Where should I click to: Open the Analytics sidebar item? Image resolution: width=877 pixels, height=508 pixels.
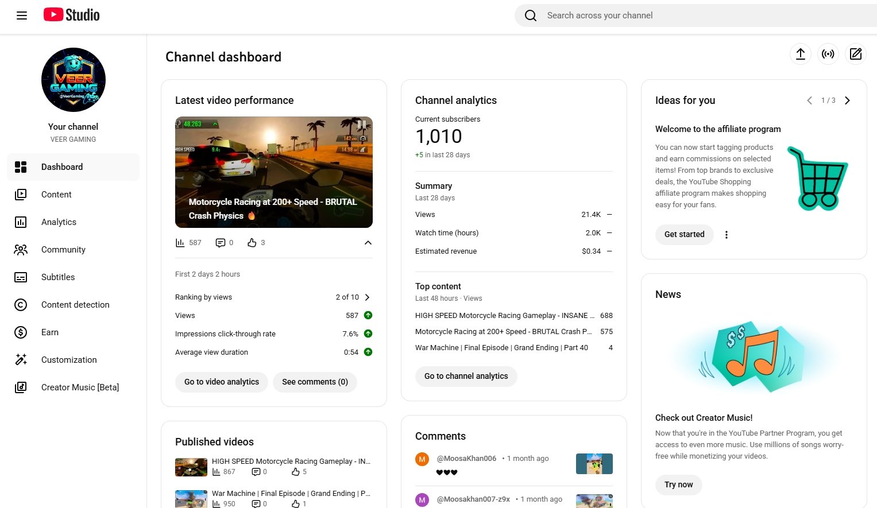point(59,222)
